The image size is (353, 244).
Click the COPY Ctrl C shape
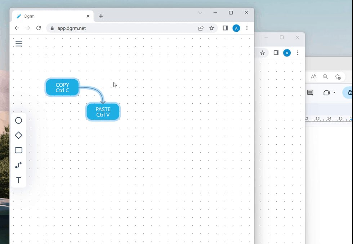click(x=62, y=87)
